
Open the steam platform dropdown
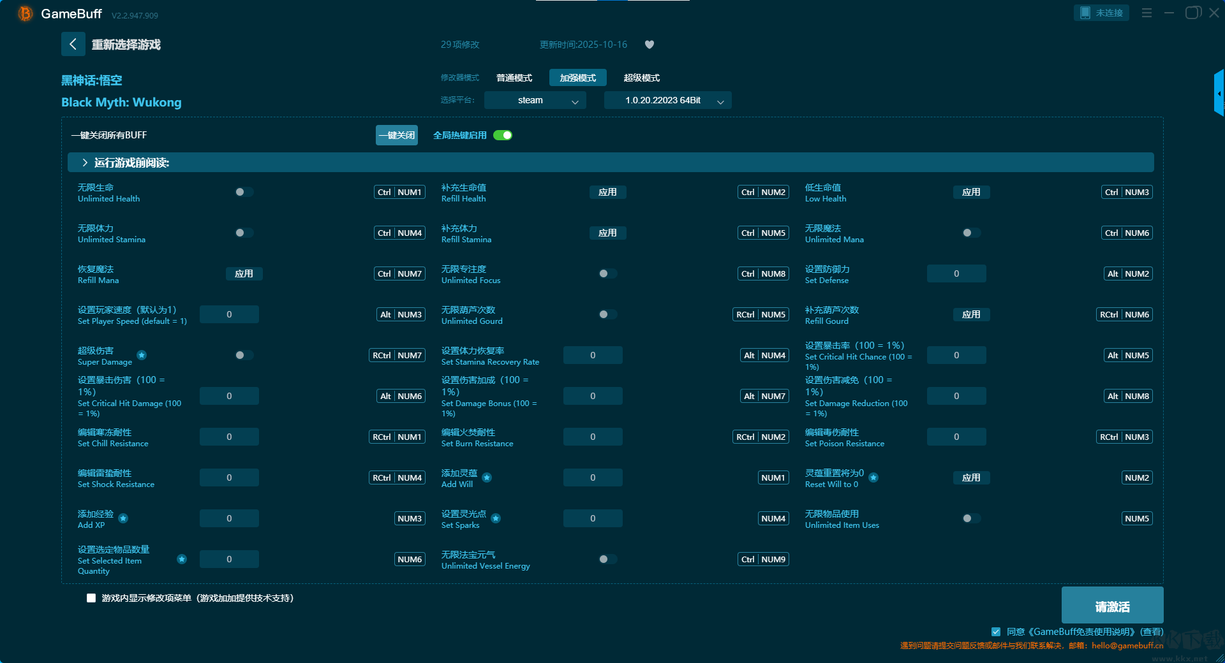pyautogui.click(x=535, y=100)
